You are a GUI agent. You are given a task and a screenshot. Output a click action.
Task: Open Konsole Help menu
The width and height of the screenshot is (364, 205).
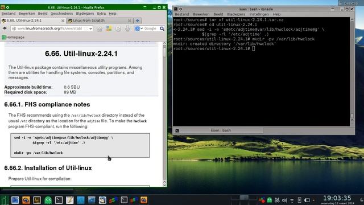point(277,14)
